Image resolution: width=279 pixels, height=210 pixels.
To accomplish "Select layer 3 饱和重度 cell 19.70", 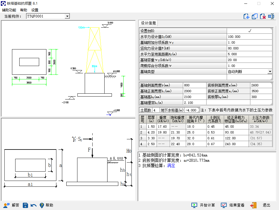I will [178, 138].
